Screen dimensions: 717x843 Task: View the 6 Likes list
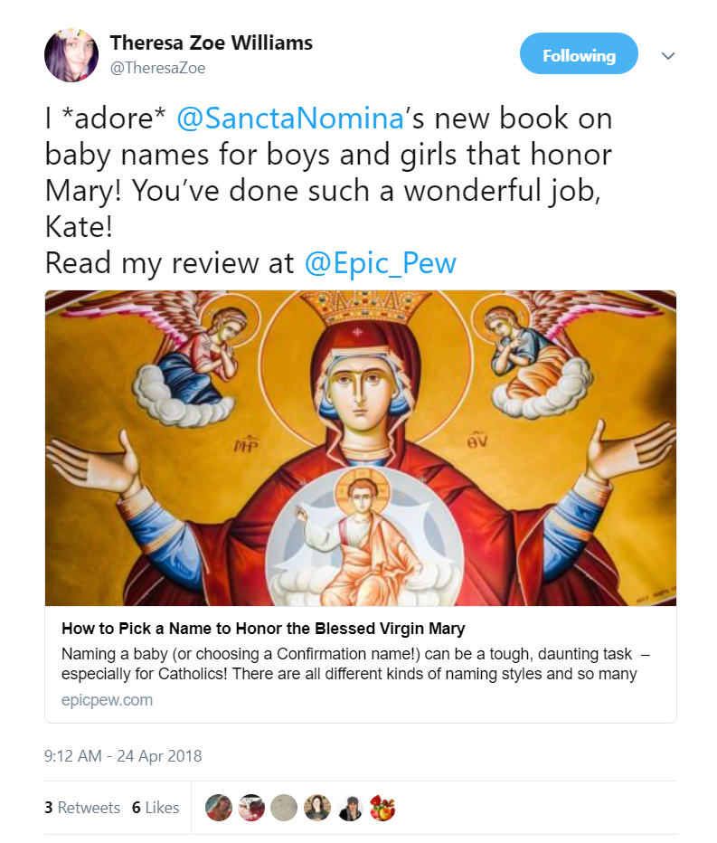[x=156, y=808]
